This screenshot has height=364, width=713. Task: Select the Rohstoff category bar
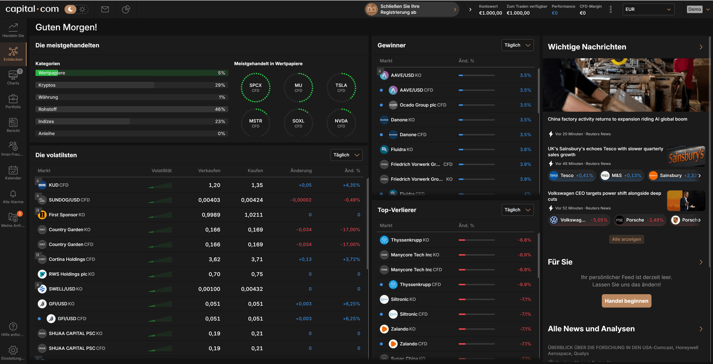(132, 109)
